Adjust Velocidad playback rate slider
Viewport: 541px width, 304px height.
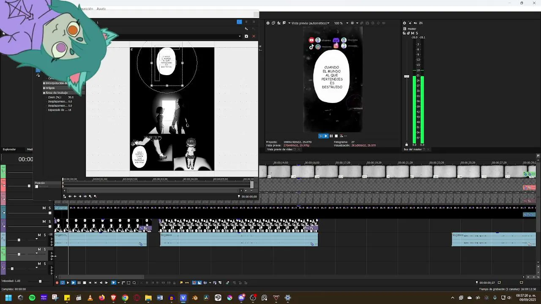click(x=40, y=281)
